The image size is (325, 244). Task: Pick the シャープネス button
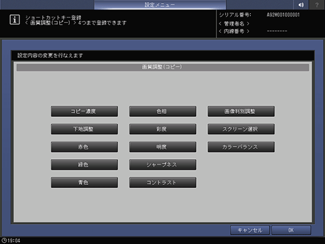pos(163,165)
